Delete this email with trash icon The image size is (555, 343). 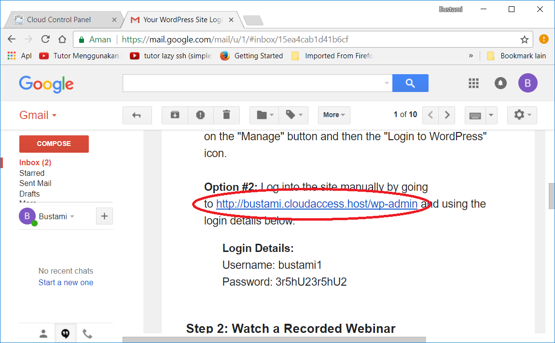pos(226,115)
